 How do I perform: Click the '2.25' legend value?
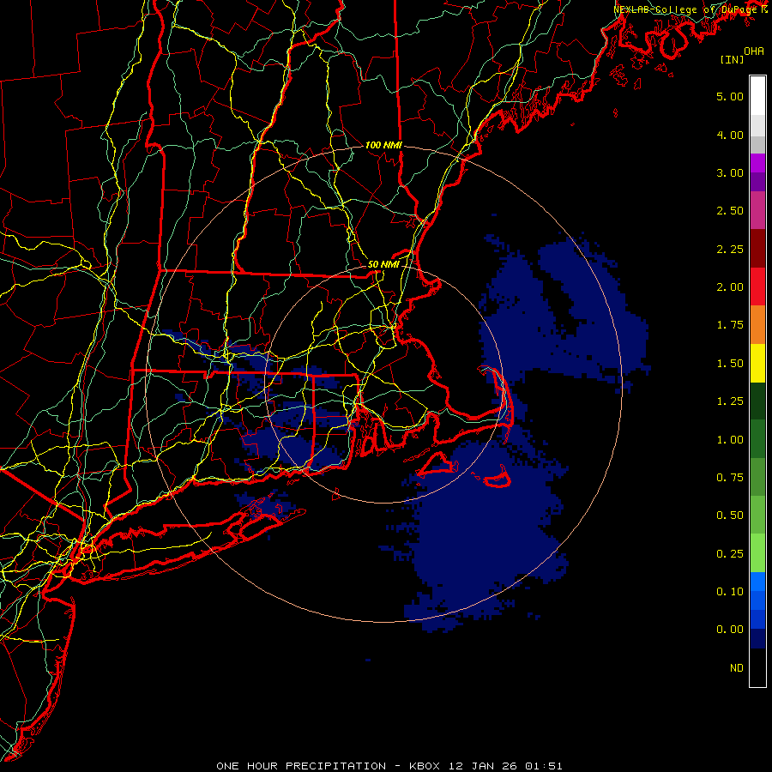(730, 249)
